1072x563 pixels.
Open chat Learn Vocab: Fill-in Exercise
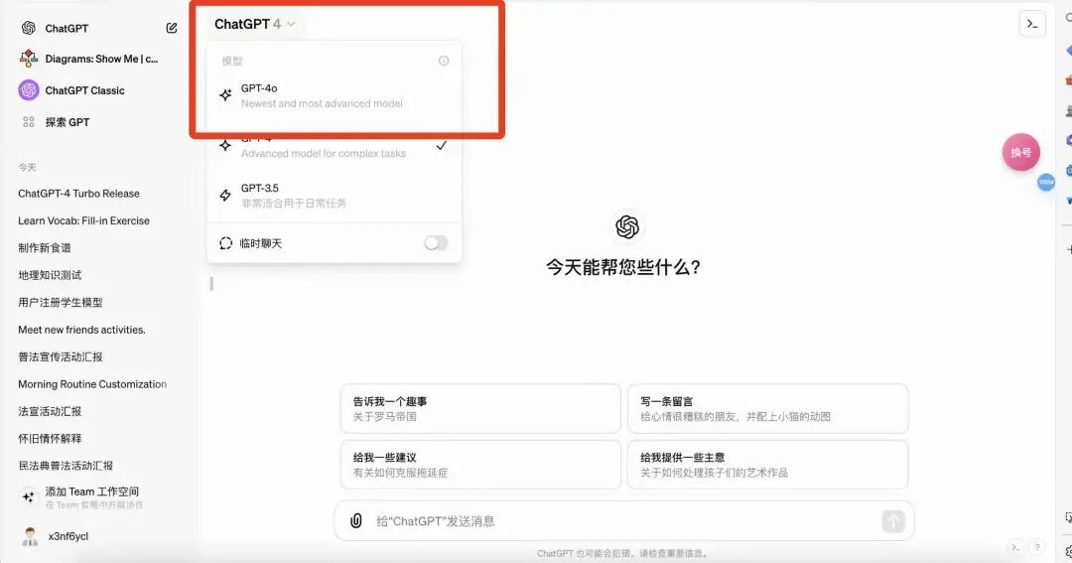[83, 221]
